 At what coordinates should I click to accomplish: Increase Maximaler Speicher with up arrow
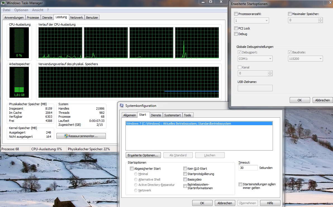tap(320, 19)
